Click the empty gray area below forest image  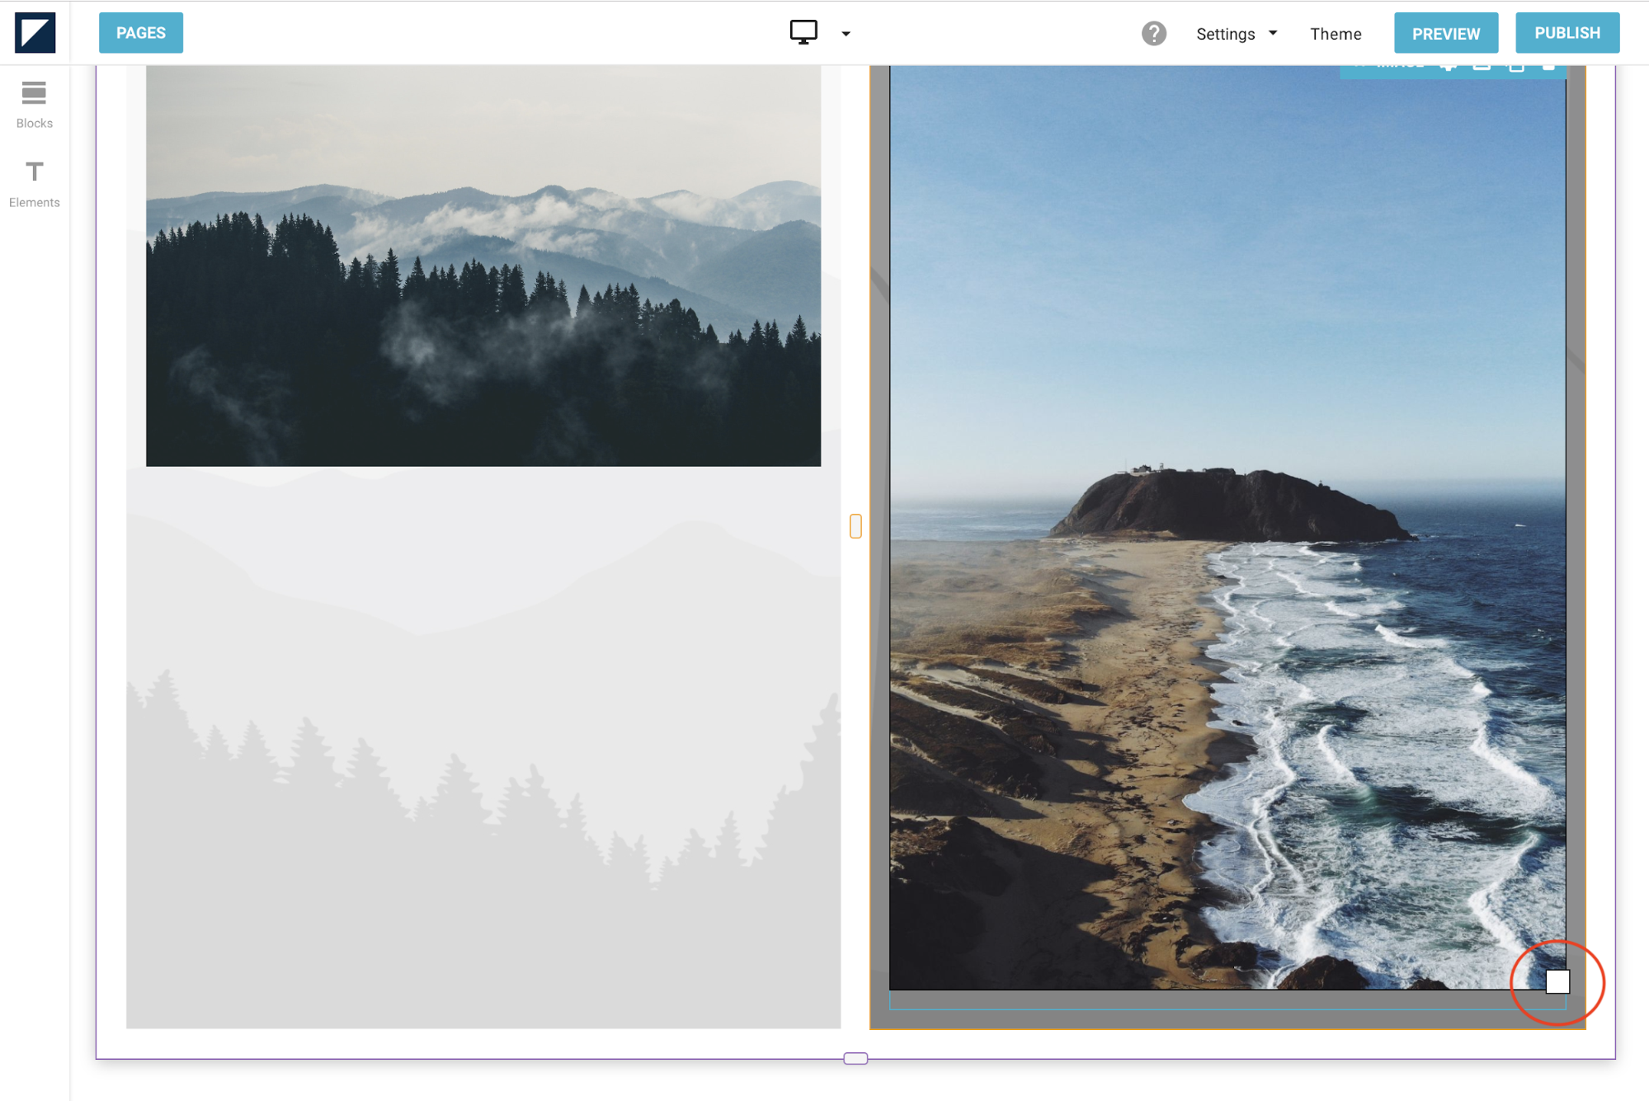(483, 742)
